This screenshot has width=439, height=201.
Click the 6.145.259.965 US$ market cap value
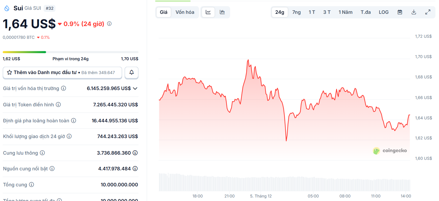coord(109,88)
